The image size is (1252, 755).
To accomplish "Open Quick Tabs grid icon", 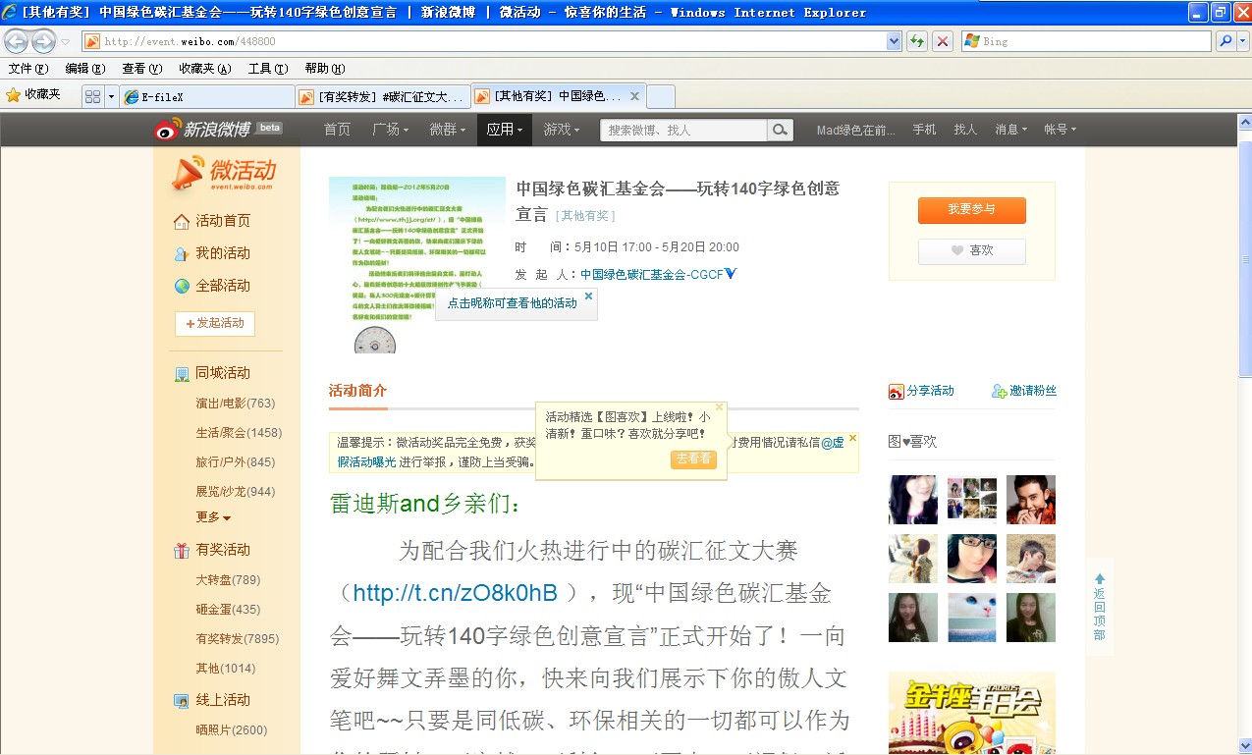I will pos(93,96).
